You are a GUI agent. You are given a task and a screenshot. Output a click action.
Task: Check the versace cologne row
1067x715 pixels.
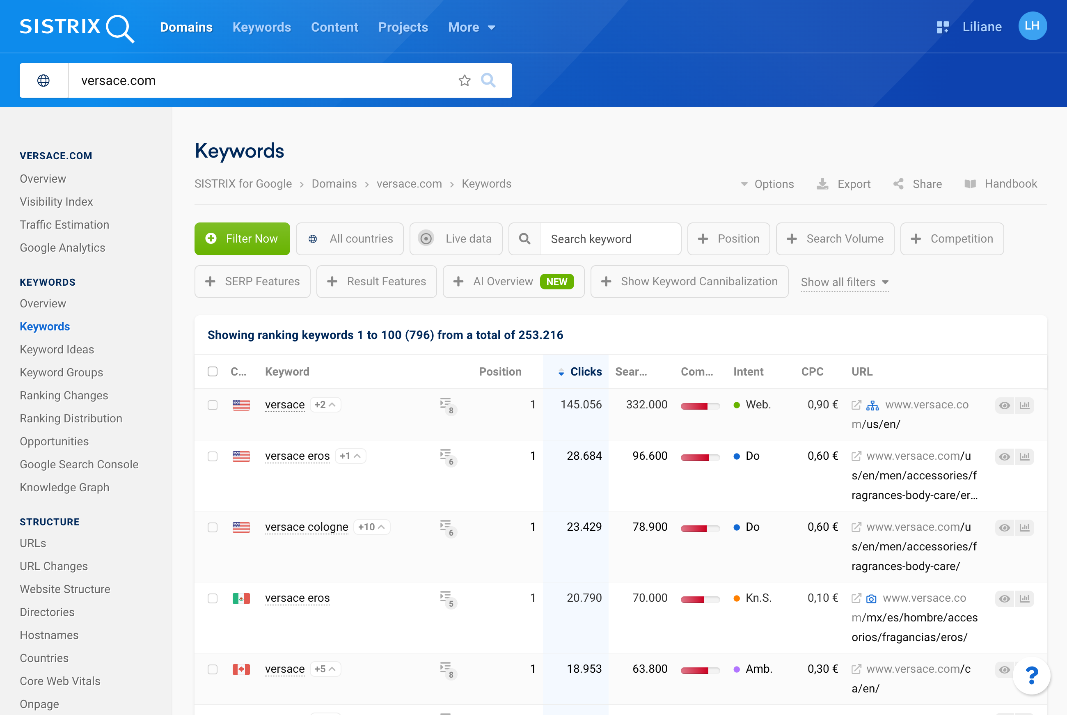(213, 527)
